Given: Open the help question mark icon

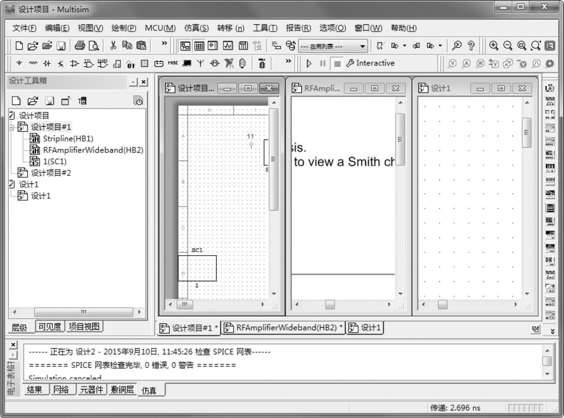Looking at the screenshot, I should [471, 46].
